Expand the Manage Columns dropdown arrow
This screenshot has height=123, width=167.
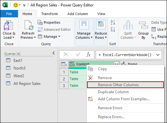(92, 37)
